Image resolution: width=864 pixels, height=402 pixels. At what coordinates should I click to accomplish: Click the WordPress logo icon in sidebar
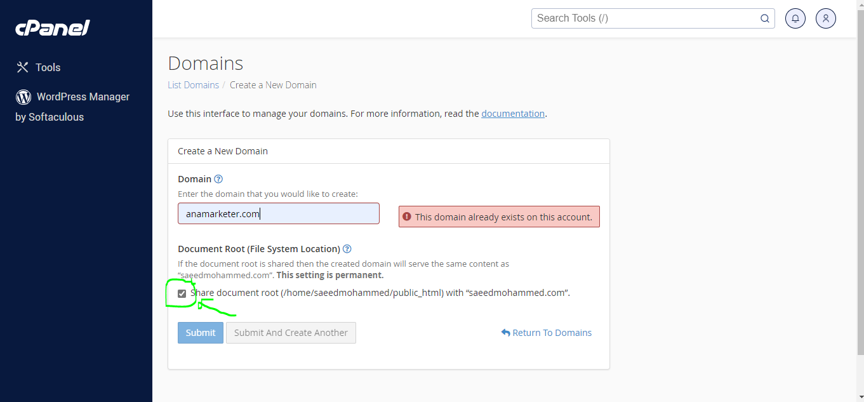23,97
